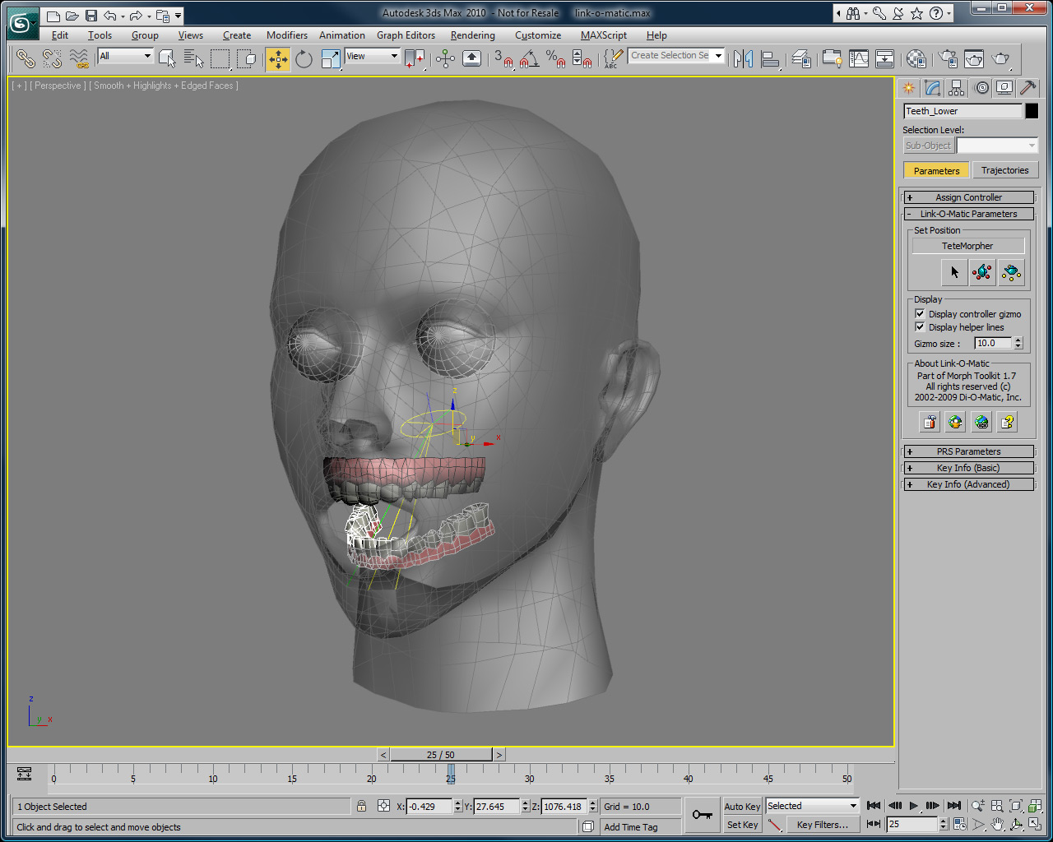The image size is (1053, 842).
Task: Disable Display helper lines checkbox
Action: pyautogui.click(x=921, y=327)
